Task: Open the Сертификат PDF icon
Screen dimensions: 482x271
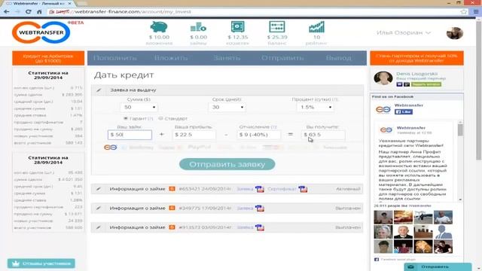Action: point(303,189)
